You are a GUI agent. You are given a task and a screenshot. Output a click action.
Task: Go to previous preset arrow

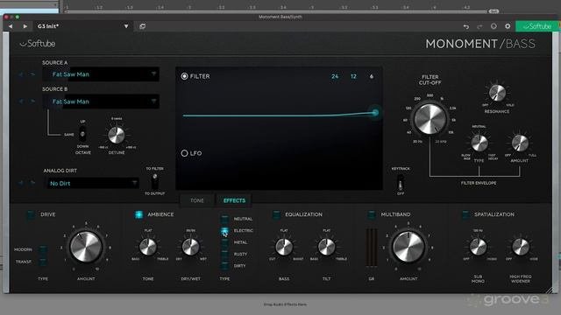(11, 26)
